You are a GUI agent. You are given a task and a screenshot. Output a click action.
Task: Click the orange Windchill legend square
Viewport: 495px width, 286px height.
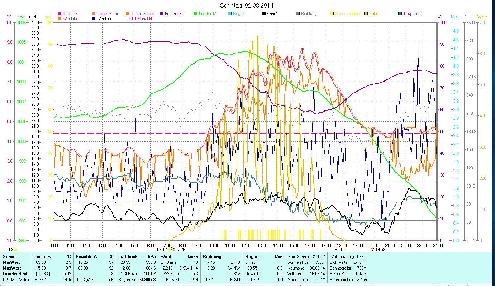pos(60,18)
